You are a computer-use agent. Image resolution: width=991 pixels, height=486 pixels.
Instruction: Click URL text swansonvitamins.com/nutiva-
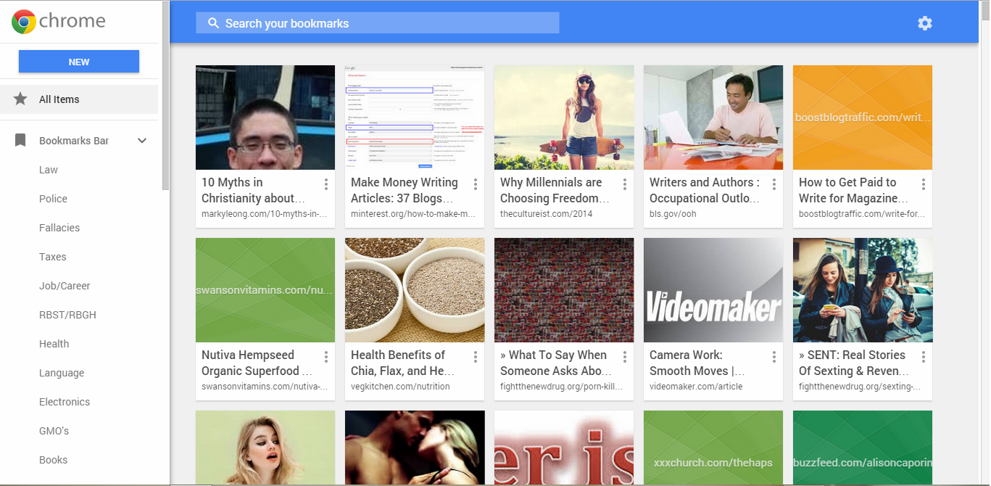coord(265,387)
